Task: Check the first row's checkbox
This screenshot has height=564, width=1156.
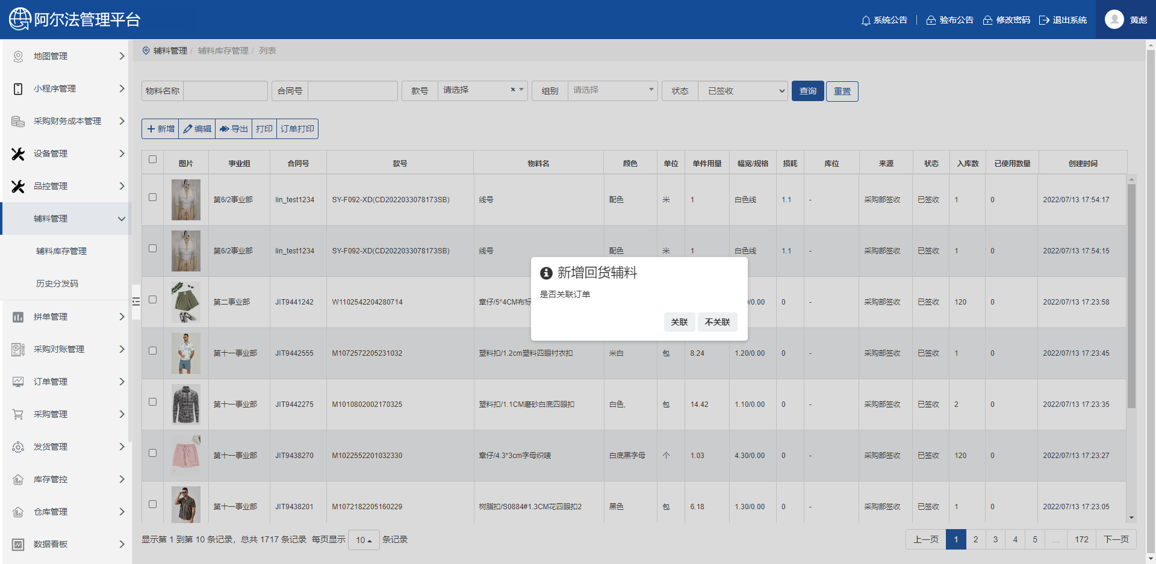Action: point(152,197)
